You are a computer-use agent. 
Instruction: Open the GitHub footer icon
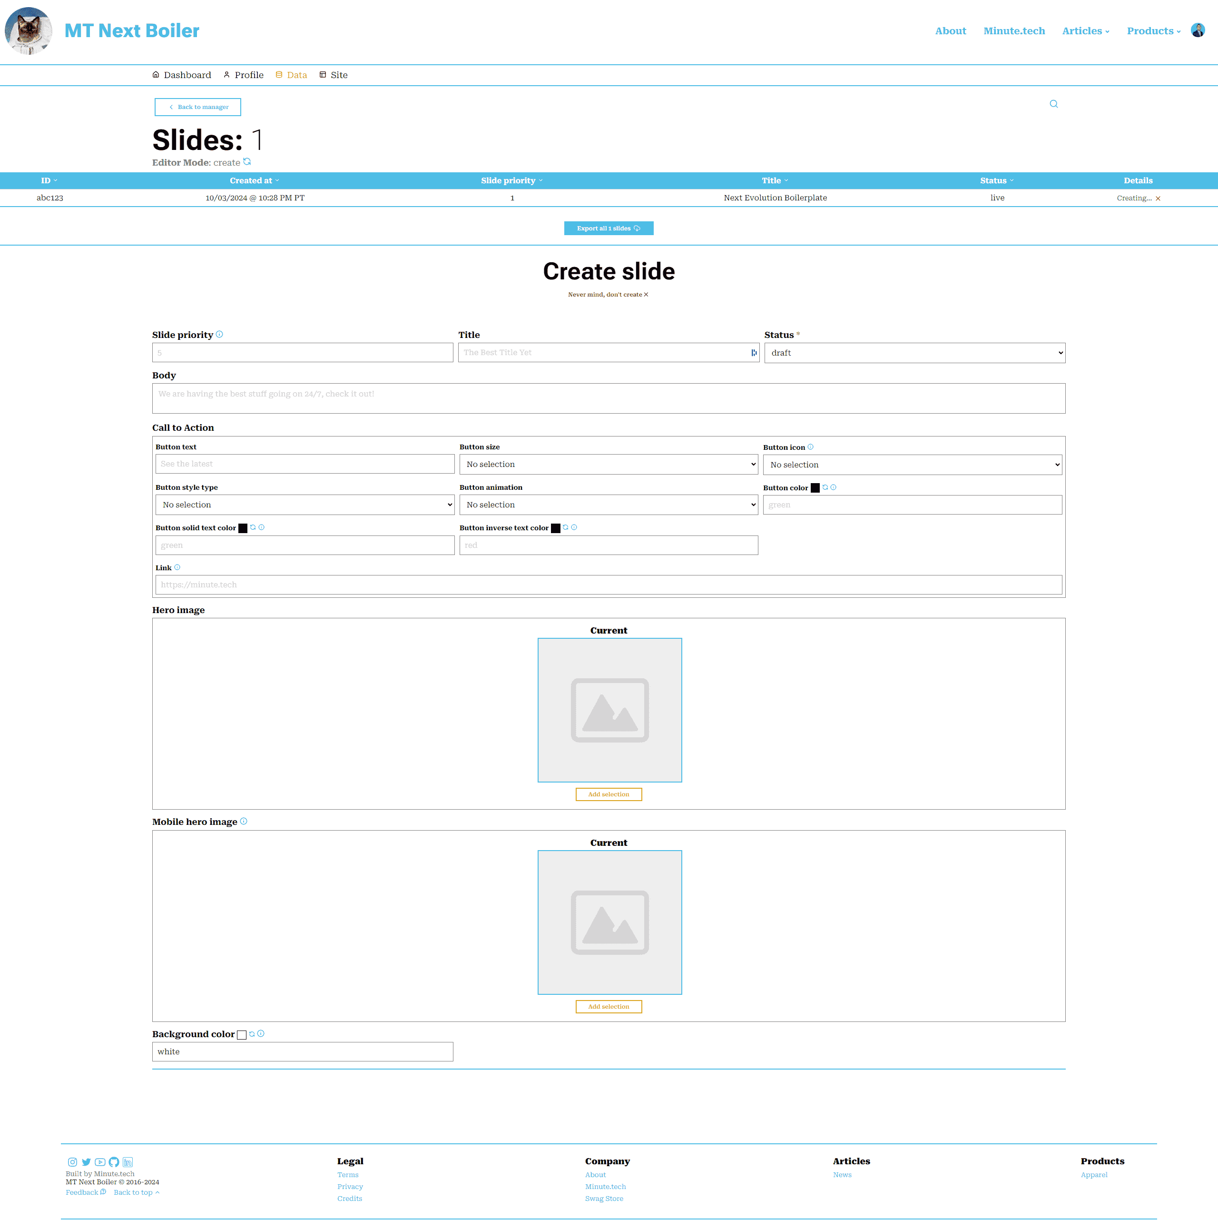[x=114, y=1162]
